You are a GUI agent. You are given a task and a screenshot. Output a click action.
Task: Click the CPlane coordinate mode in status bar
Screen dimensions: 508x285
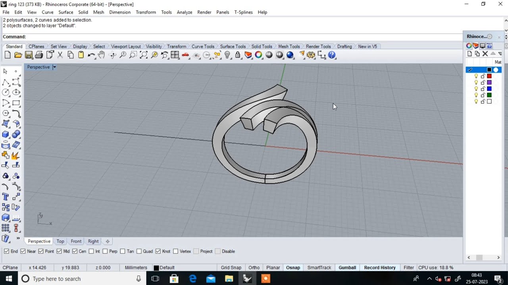10,268
